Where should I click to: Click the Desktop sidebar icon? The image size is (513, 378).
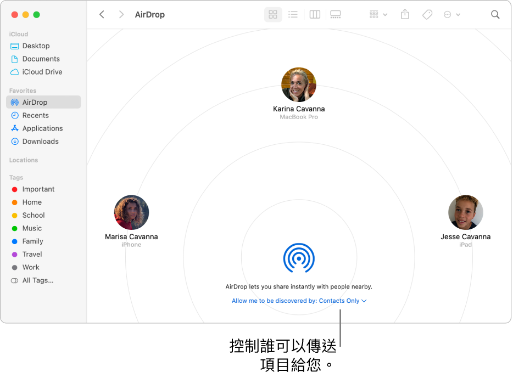(14, 46)
